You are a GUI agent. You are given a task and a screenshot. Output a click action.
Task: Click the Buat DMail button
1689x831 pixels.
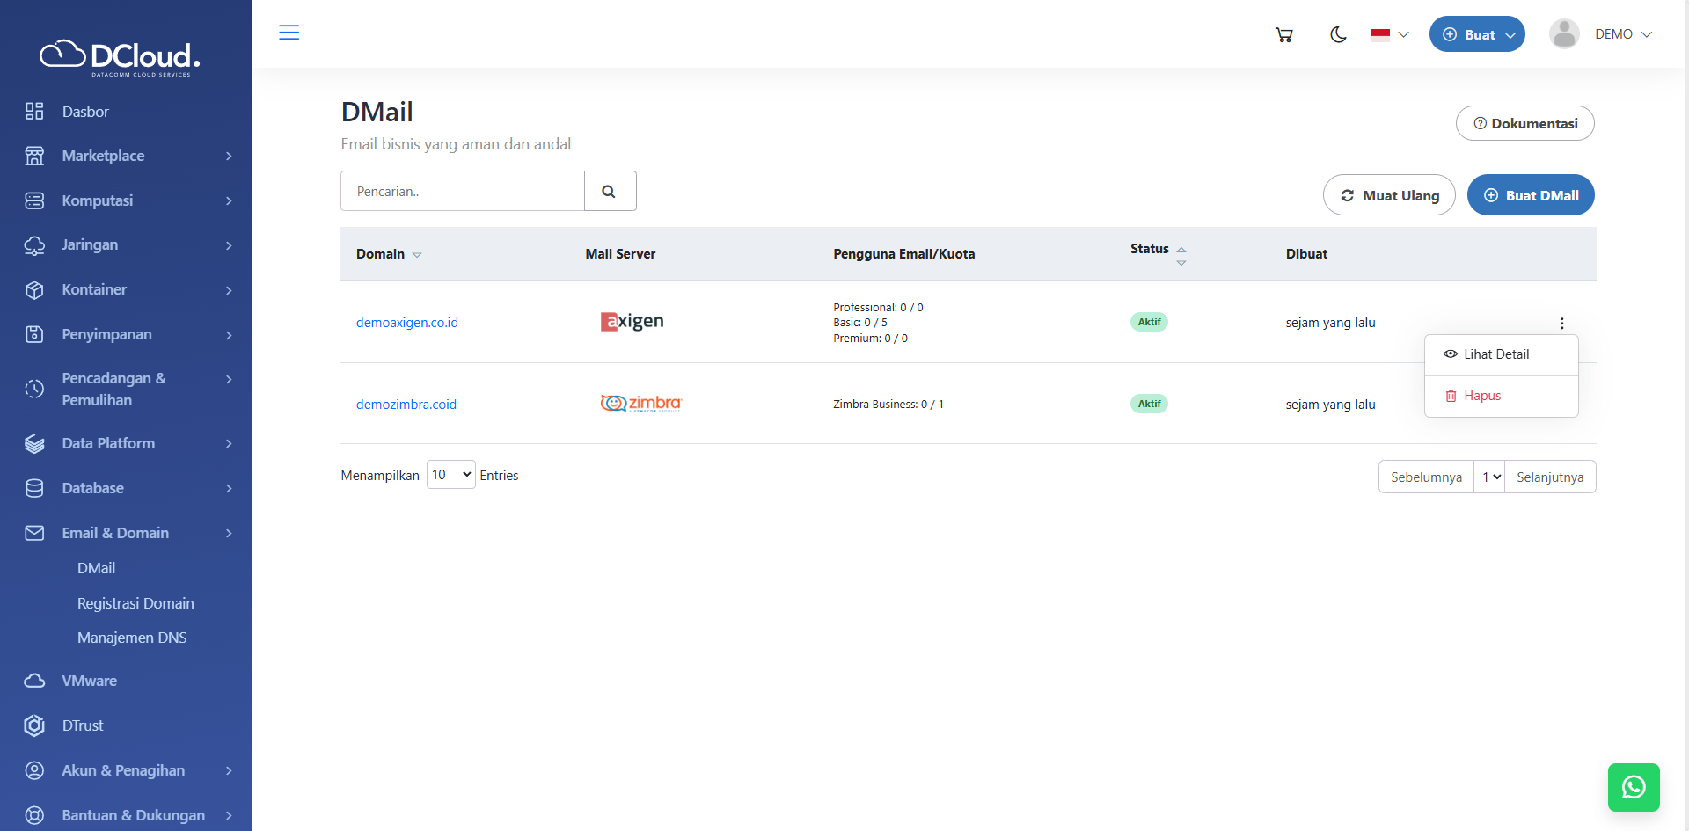tap(1530, 195)
